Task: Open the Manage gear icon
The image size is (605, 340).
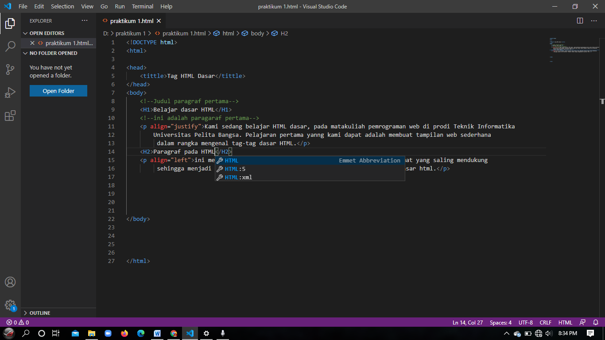Action: point(10,305)
